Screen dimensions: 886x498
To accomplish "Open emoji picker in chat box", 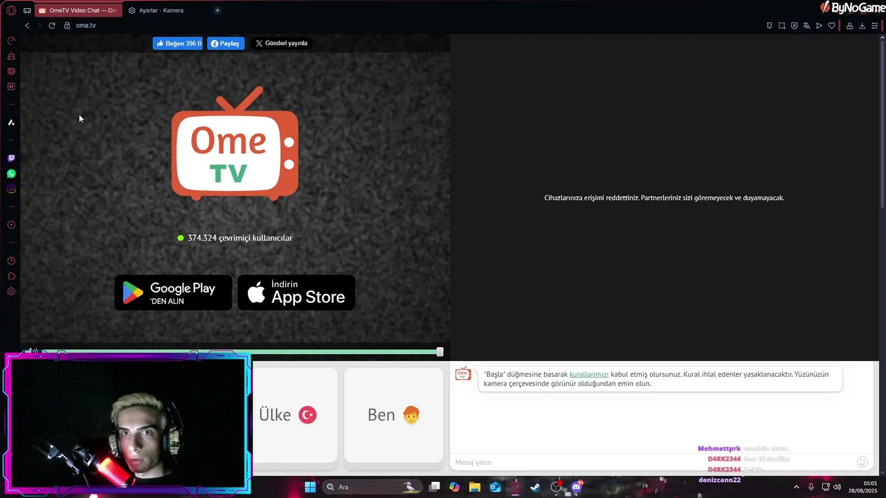I will [862, 462].
